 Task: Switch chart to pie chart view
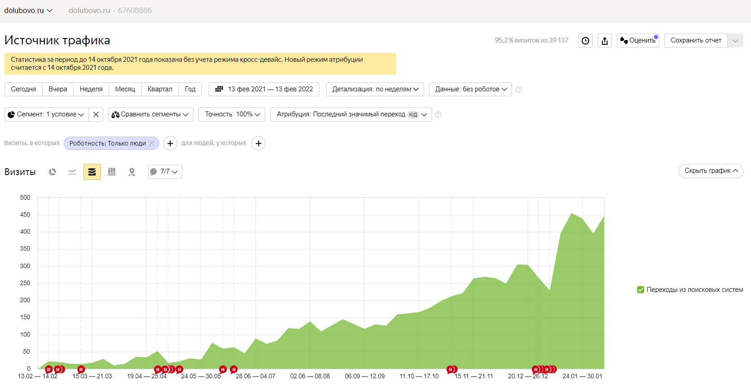pos(52,172)
